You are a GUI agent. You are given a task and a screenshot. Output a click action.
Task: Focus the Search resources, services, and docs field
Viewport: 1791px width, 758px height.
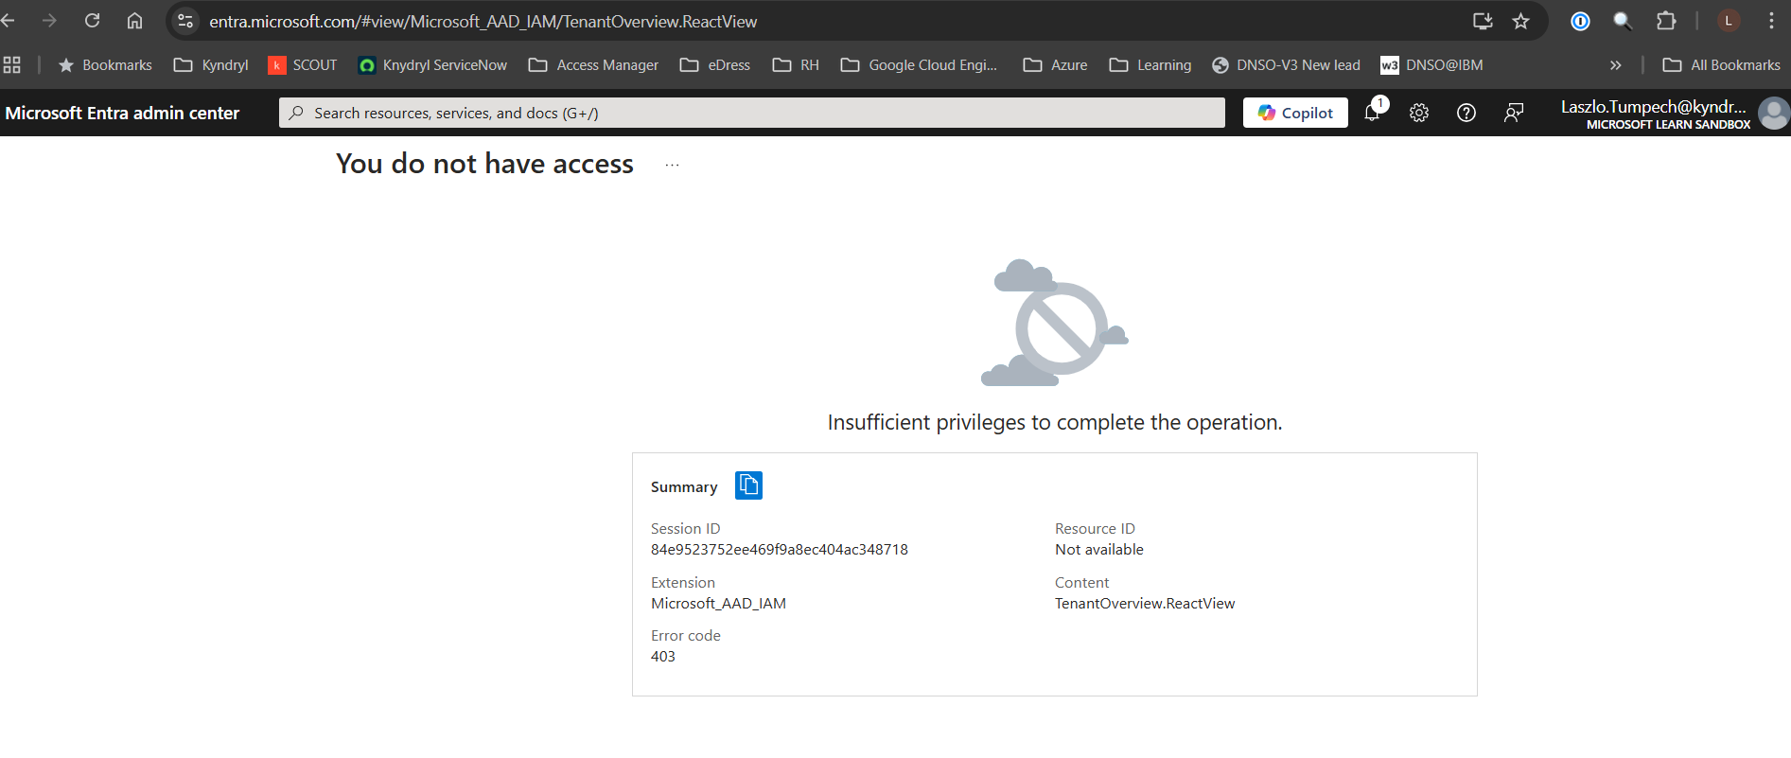click(x=752, y=113)
